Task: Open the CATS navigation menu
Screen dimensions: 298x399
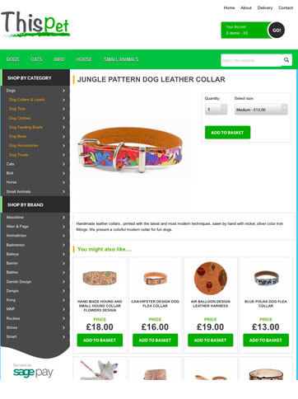Action: (36, 59)
